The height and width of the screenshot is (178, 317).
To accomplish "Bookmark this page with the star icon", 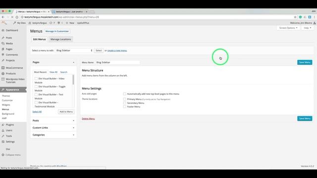I will [x=295, y=17].
